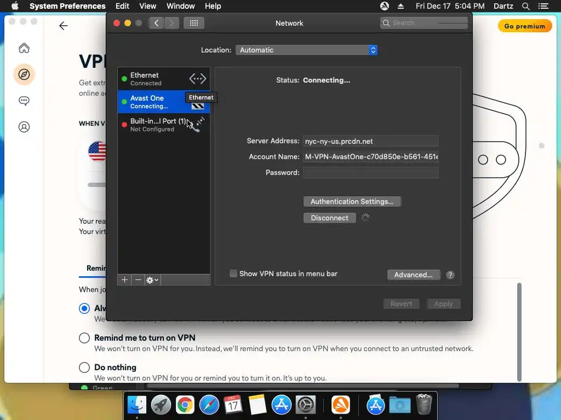Open the View menu

[148, 6]
